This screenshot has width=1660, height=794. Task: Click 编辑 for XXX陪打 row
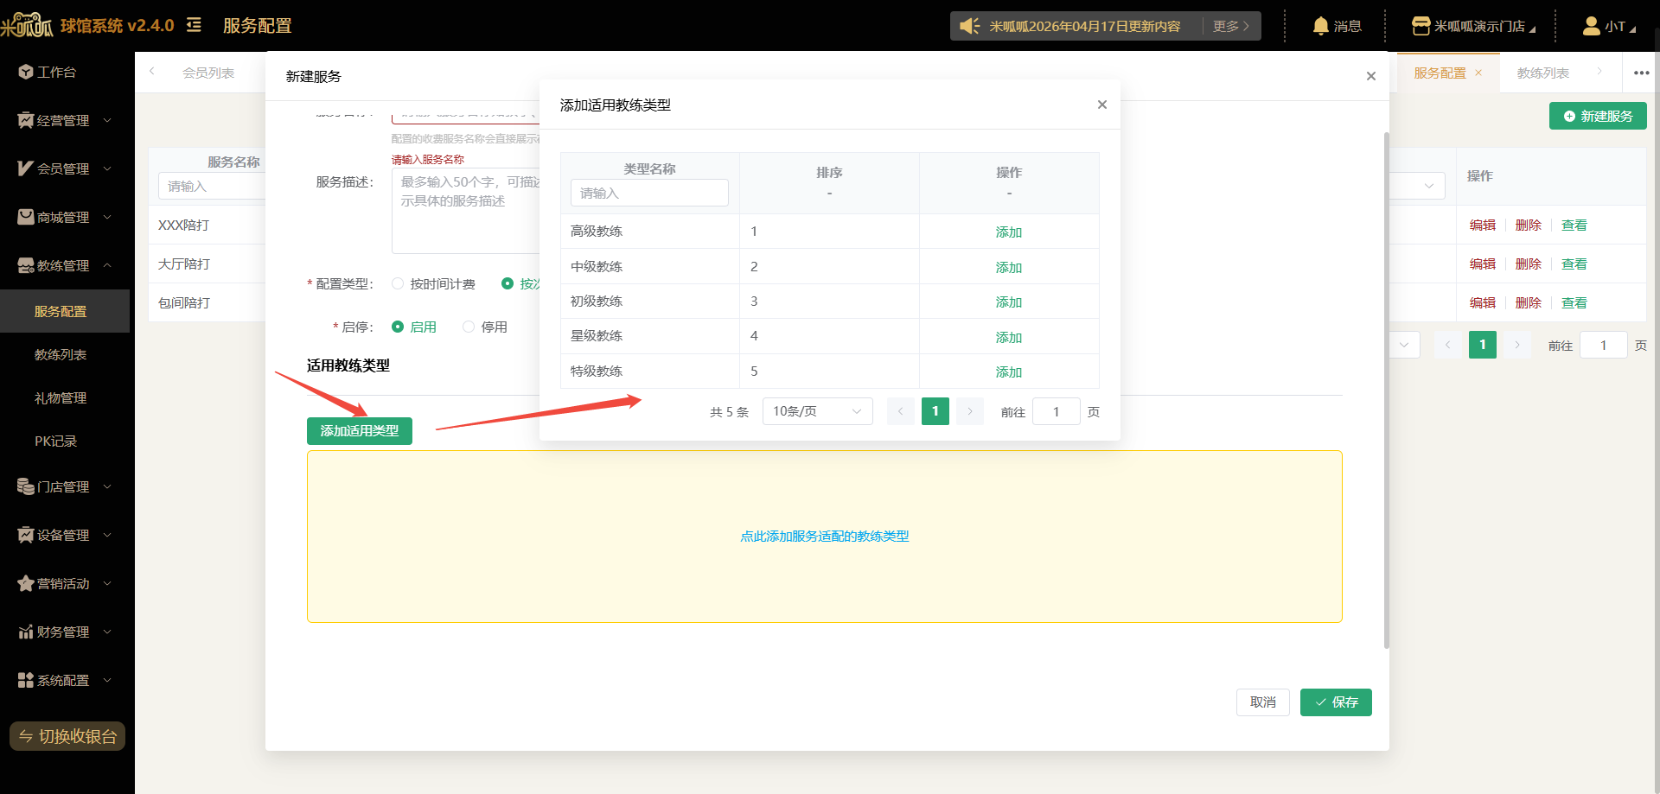coord(1483,225)
